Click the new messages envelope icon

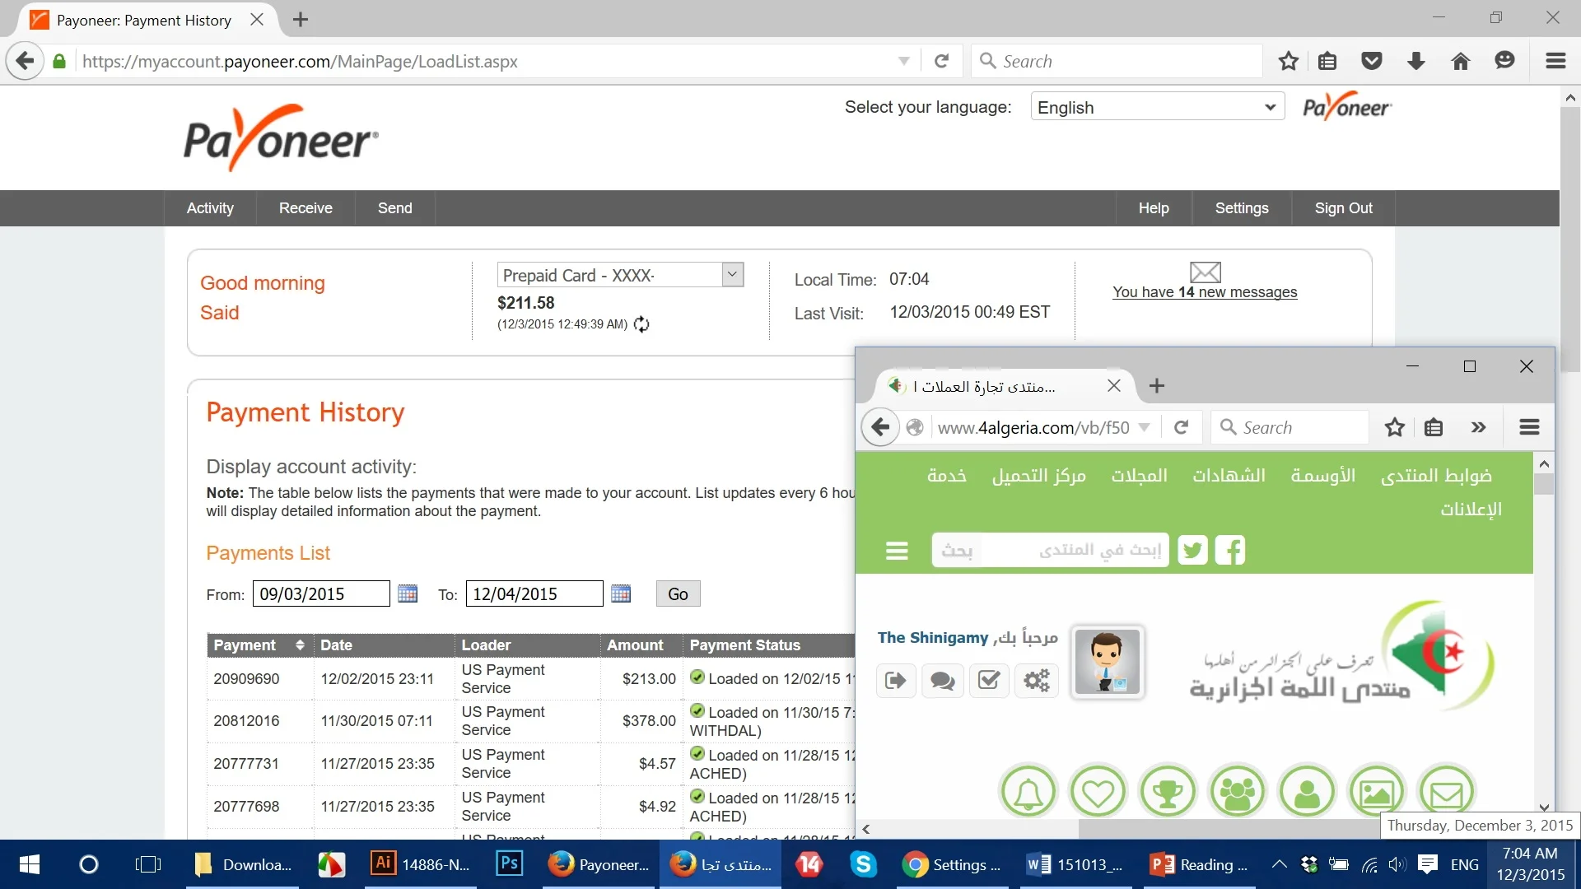pyautogui.click(x=1205, y=272)
